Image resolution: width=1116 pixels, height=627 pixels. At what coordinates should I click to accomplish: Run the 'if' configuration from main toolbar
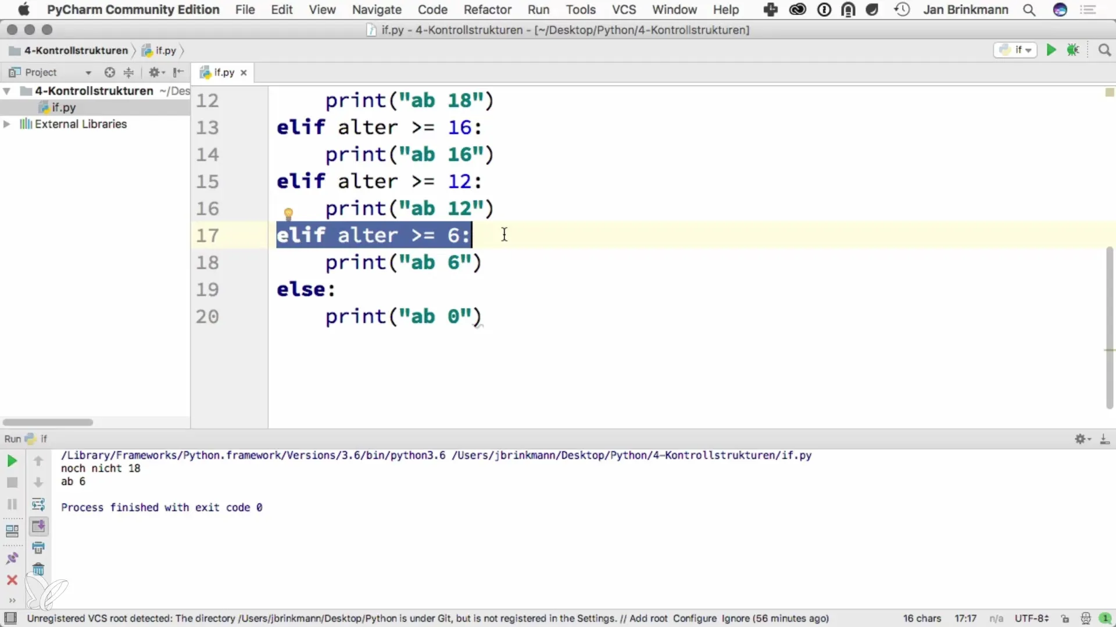[x=1051, y=50]
